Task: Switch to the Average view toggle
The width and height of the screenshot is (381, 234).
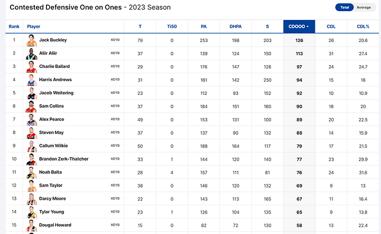Action: [364, 7]
